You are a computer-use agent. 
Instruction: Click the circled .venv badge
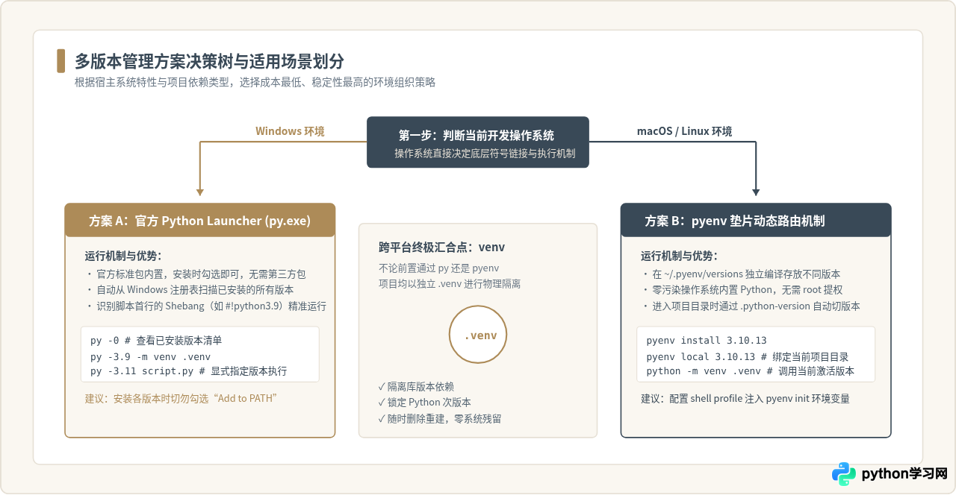pos(478,335)
